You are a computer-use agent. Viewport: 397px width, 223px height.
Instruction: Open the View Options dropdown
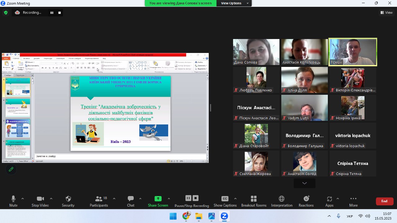tap(235, 3)
